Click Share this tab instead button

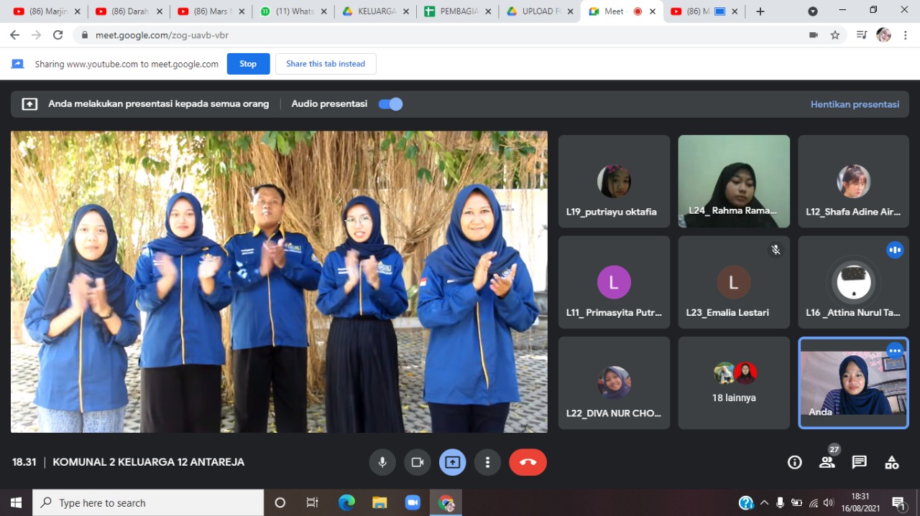click(326, 64)
